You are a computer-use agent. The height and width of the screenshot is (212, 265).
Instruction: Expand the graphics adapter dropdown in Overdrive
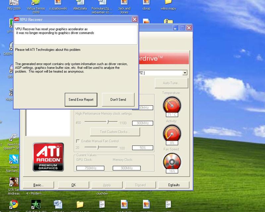tap(185, 73)
